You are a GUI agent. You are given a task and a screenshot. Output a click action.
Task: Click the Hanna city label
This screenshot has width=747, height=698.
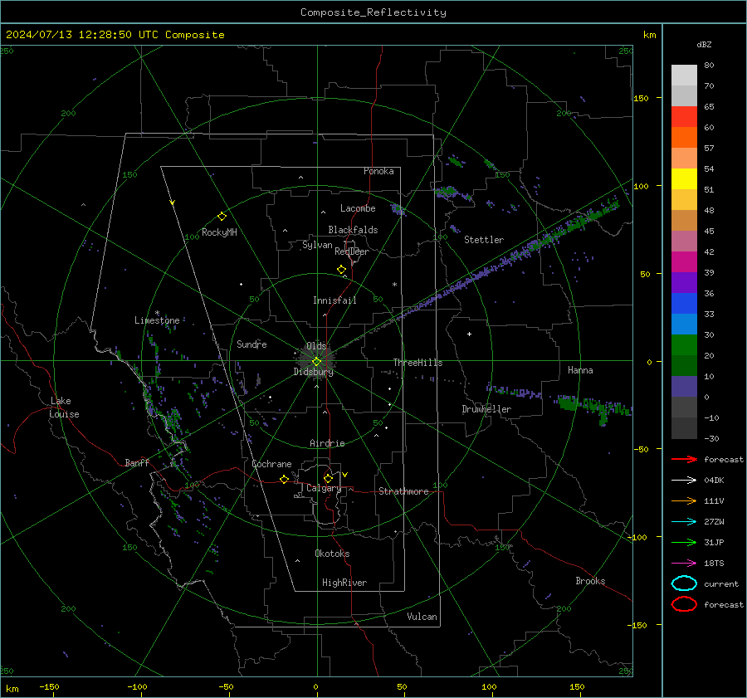pyautogui.click(x=580, y=370)
